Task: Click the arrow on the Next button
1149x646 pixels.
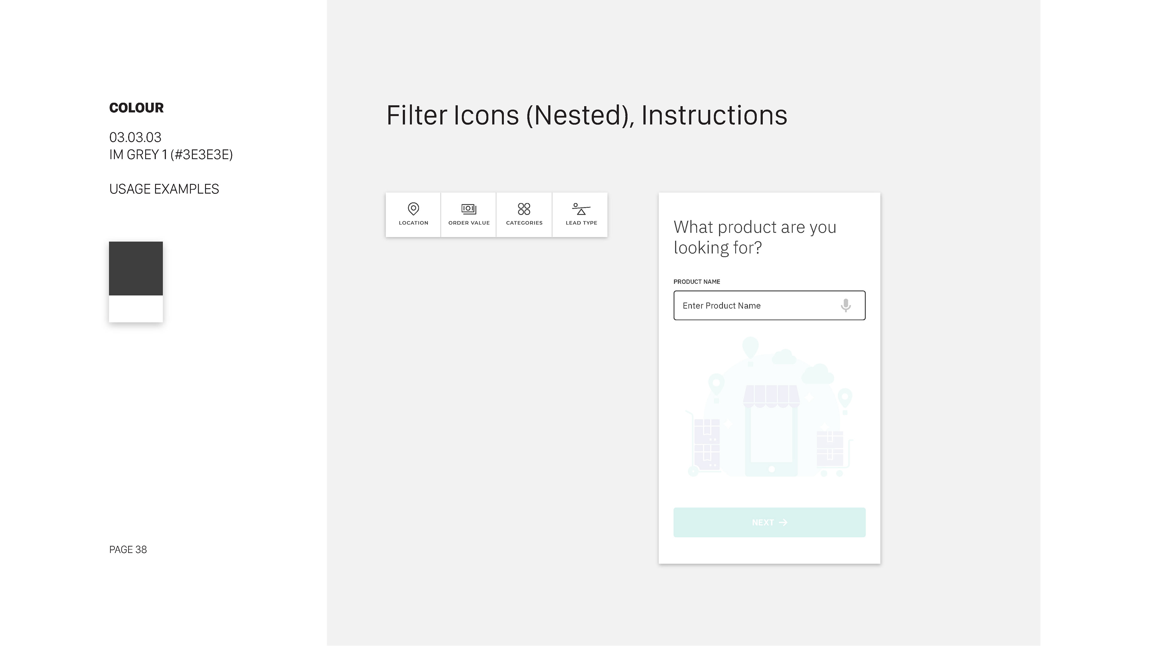Action: [783, 522]
